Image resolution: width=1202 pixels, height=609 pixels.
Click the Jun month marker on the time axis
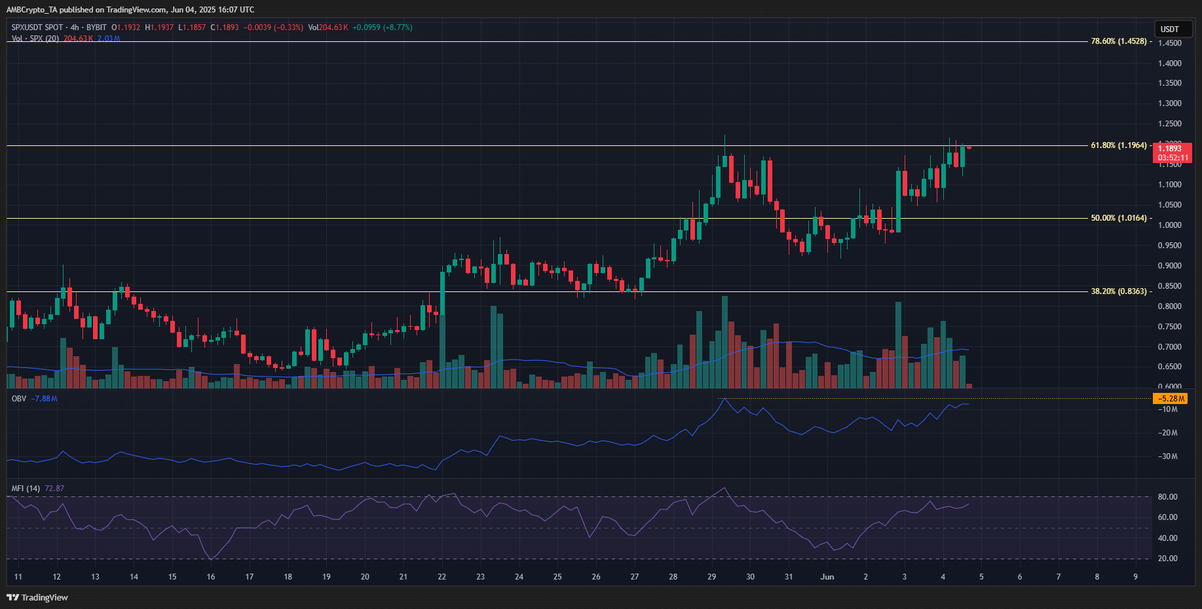pos(827,577)
